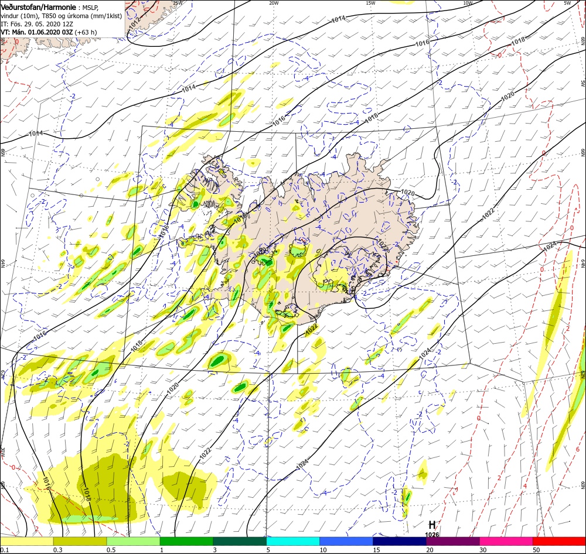Click the '1026' pressure value below H

[432, 535]
